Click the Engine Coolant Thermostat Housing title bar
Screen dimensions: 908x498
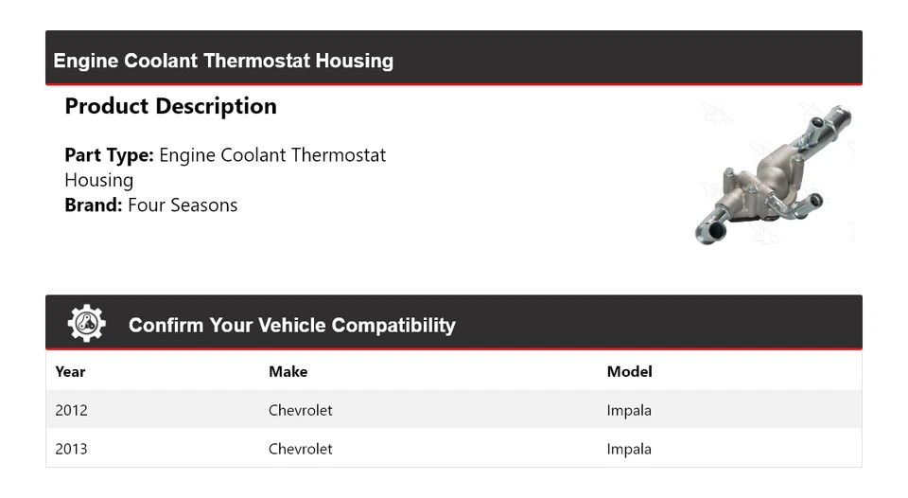223,61
